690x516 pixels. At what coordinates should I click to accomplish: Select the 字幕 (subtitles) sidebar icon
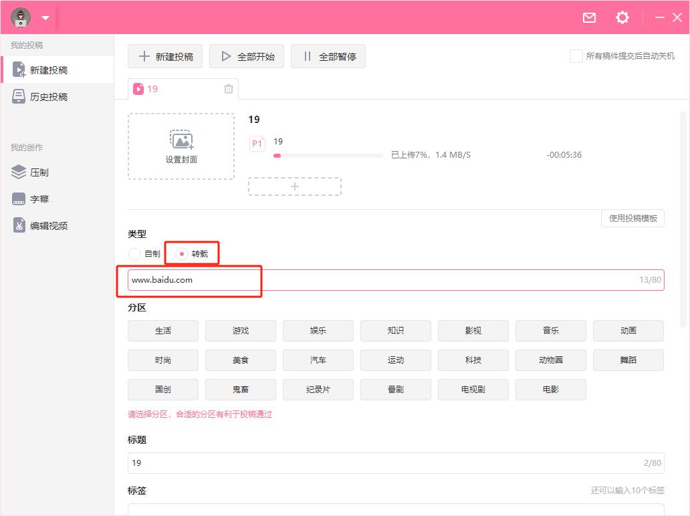coord(20,199)
